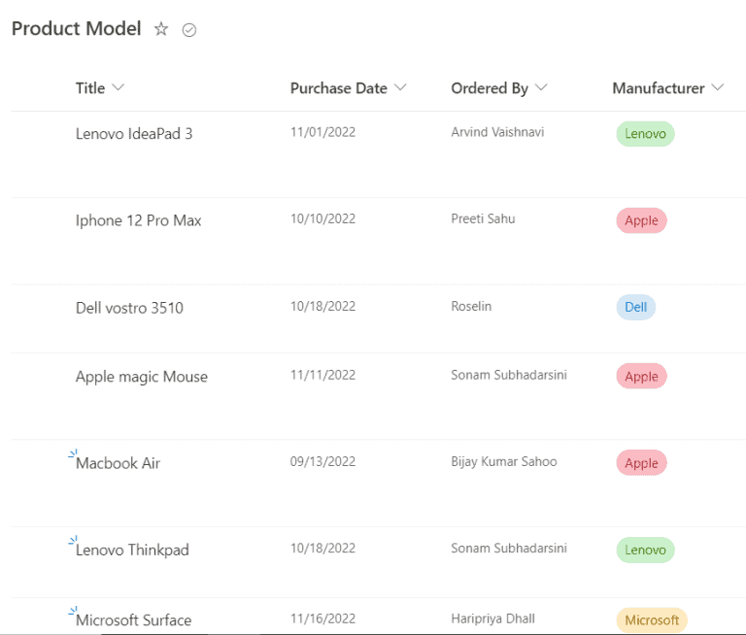
Task: Click Apple pill in Macbook Air row
Action: click(642, 463)
